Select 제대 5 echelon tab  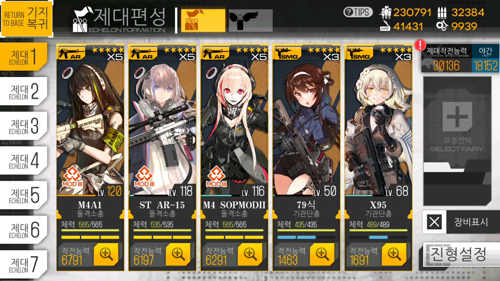point(24,195)
